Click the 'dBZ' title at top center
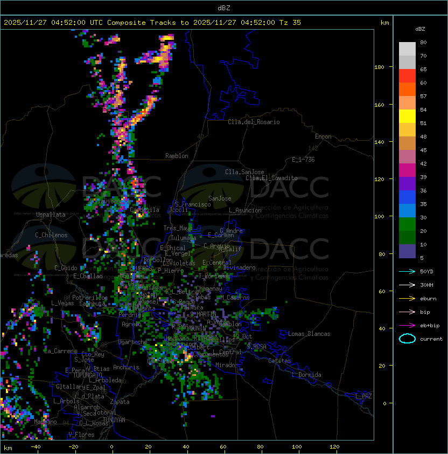 [x=224, y=8]
